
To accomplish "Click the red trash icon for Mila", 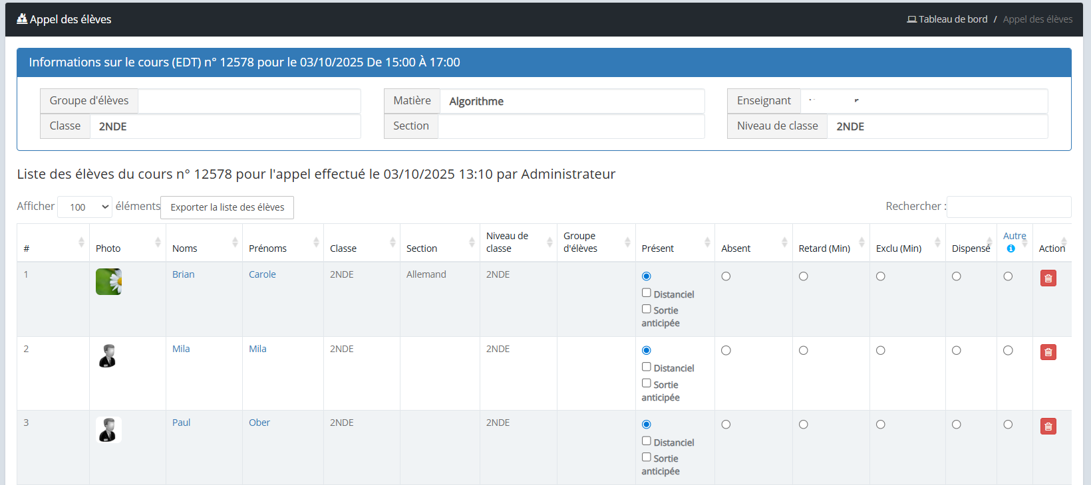I will [1048, 352].
